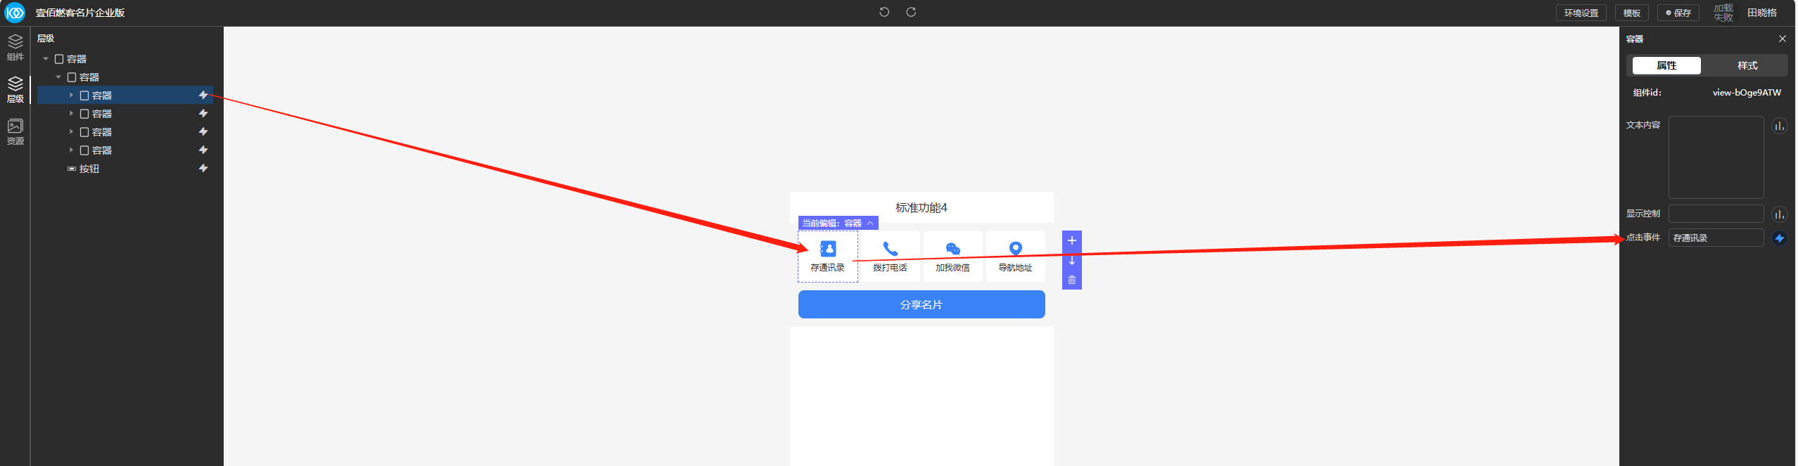Screen dimensions: 1798x466
Task: Click the trash icon to delete container
Action: pos(1072,280)
